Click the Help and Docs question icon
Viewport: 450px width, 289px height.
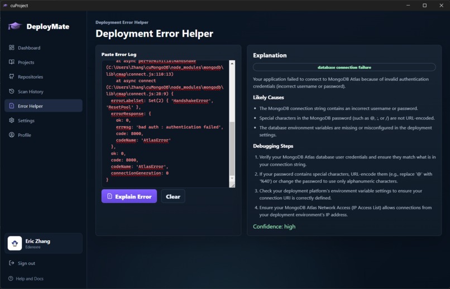pos(11,278)
